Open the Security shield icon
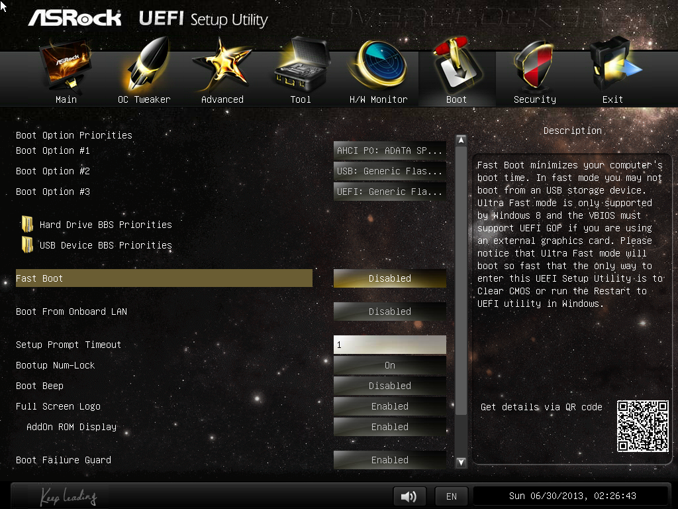The image size is (678, 509). pyautogui.click(x=534, y=65)
